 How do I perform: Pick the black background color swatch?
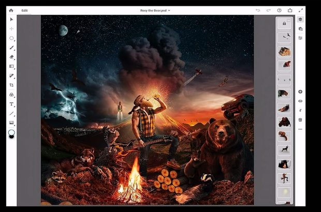coord(11,137)
